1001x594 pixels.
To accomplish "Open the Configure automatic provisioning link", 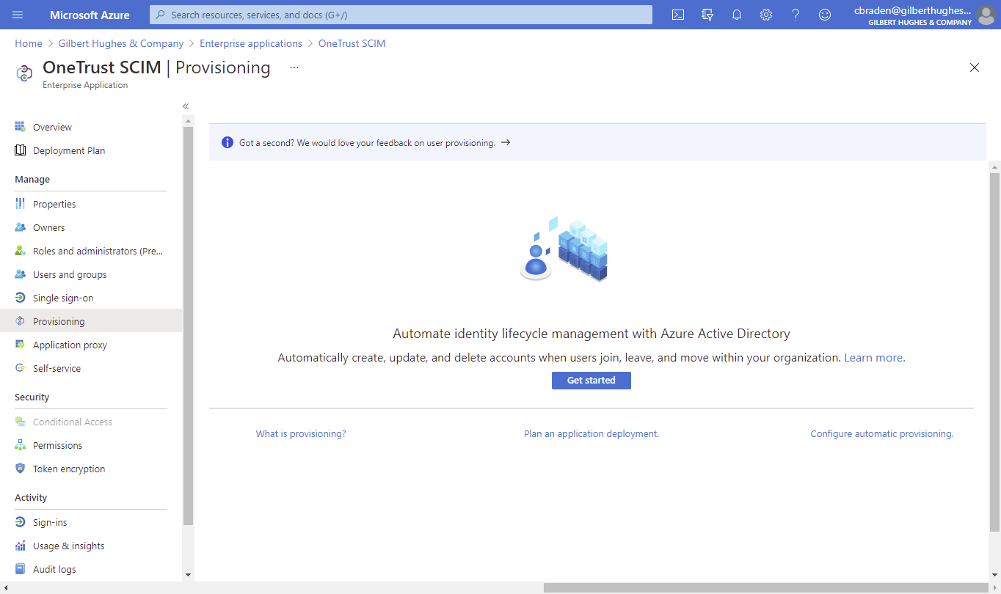I will point(881,433).
